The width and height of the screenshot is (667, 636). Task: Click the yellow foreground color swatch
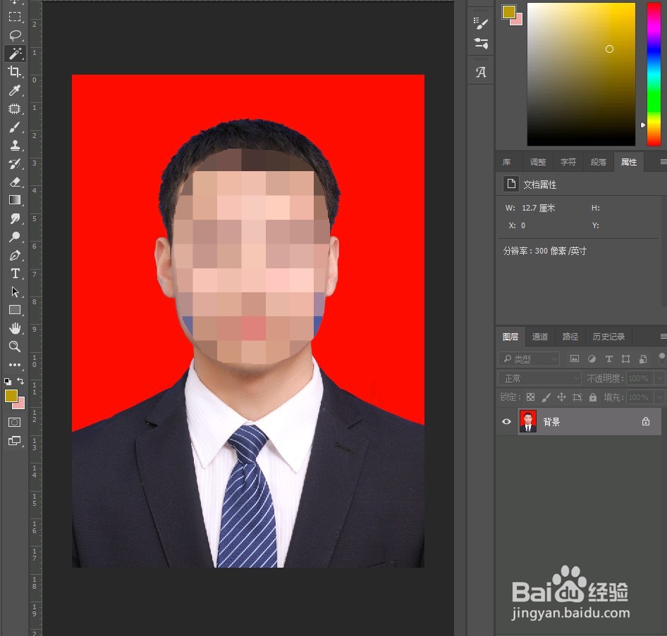[11, 397]
